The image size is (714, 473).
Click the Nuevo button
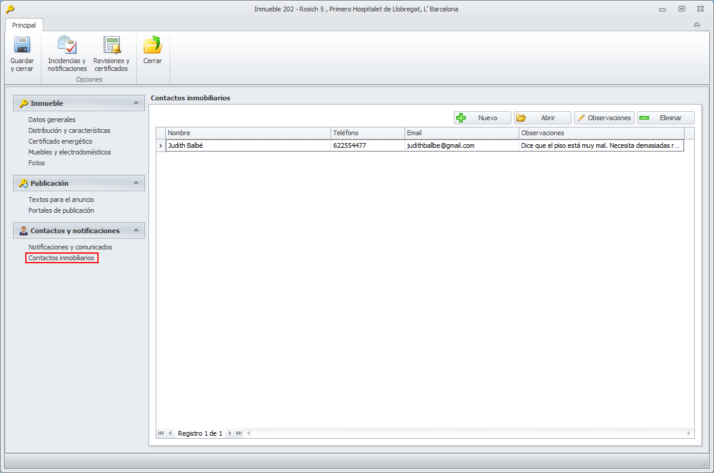click(x=482, y=118)
